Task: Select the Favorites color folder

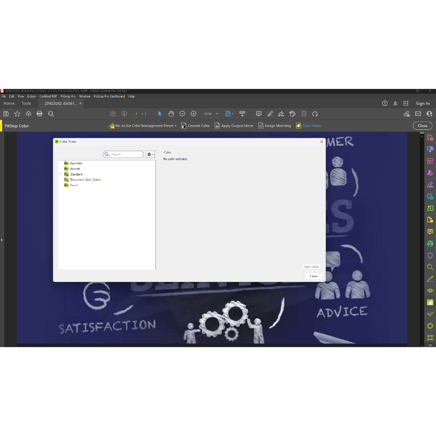Action: (76, 163)
